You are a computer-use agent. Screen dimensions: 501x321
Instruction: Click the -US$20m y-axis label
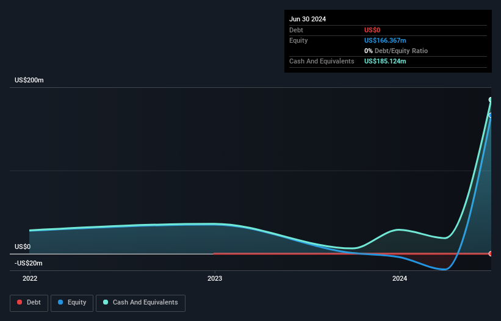point(29,263)
